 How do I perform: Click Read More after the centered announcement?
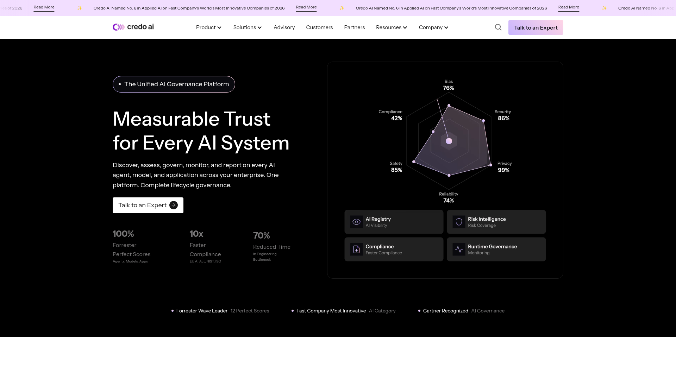click(306, 7)
